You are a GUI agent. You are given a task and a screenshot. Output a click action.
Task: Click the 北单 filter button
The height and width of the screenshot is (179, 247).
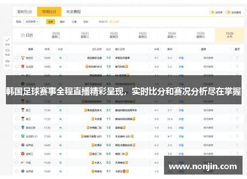[x=74, y=22]
